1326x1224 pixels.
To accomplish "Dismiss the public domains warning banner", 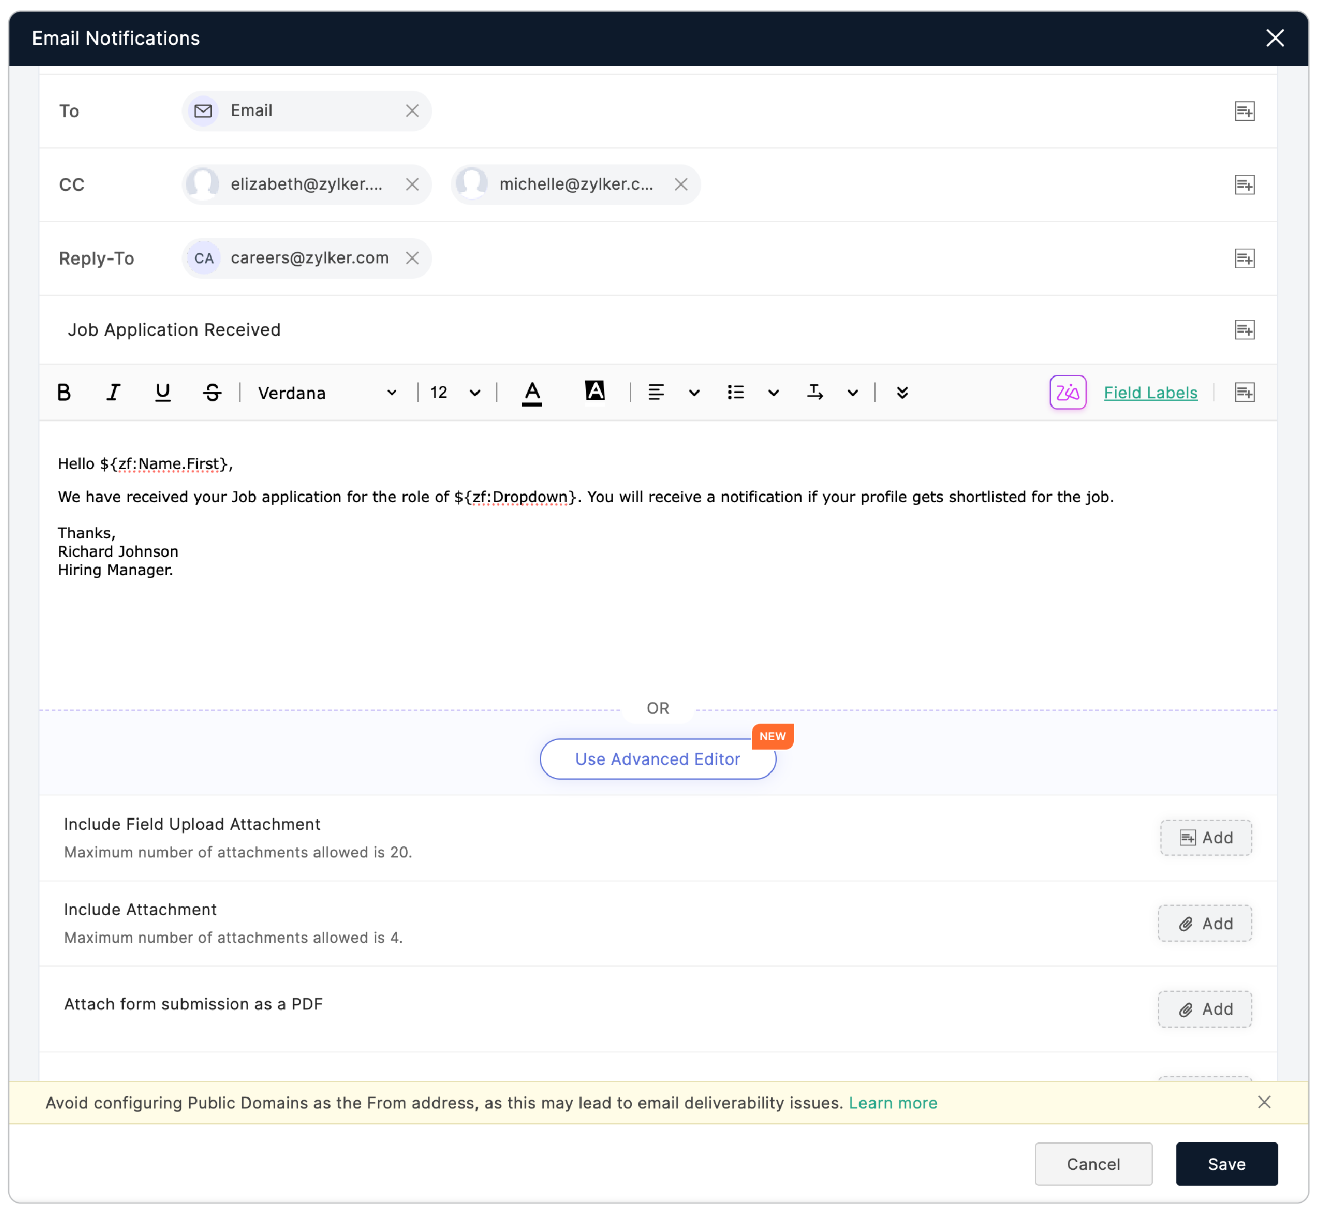I will click(1264, 1103).
